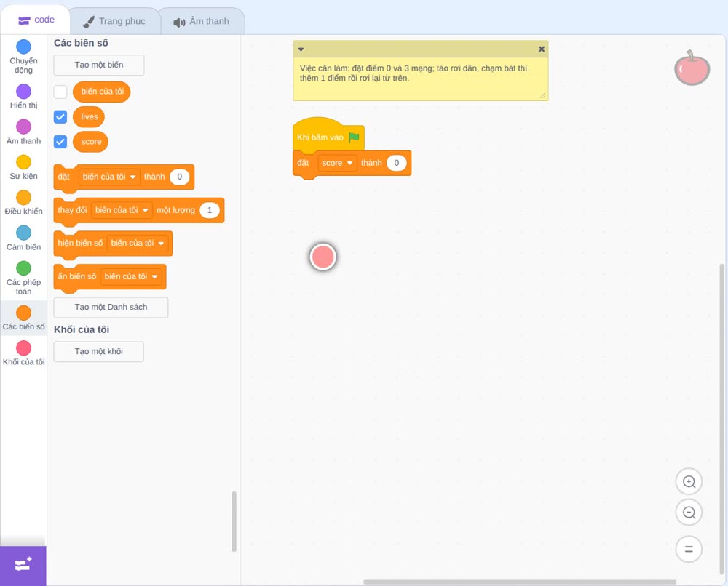Open the Cảm biến block category
728x586 pixels.
pyautogui.click(x=23, y=238)
